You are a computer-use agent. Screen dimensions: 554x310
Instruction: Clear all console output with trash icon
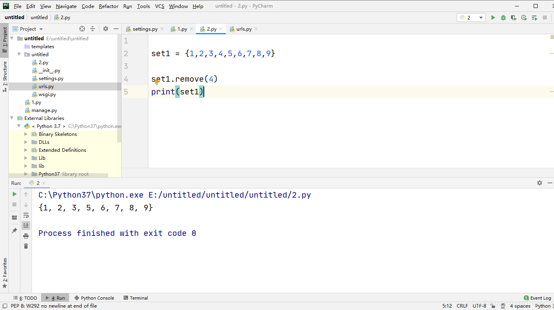point(26,246)
